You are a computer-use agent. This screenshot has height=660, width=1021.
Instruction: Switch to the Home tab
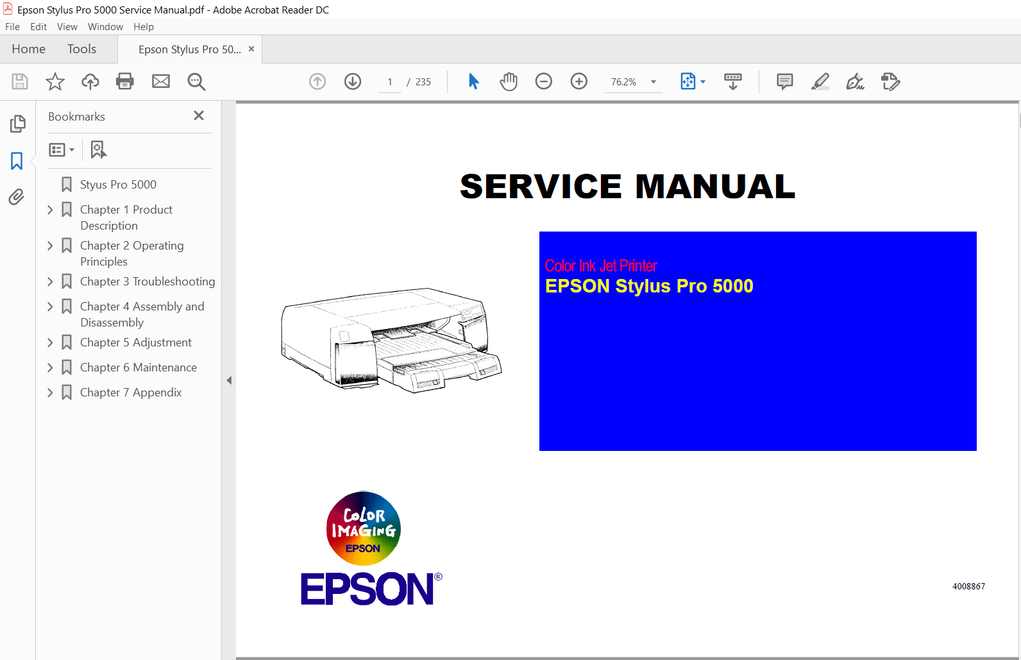pos(28,49)
